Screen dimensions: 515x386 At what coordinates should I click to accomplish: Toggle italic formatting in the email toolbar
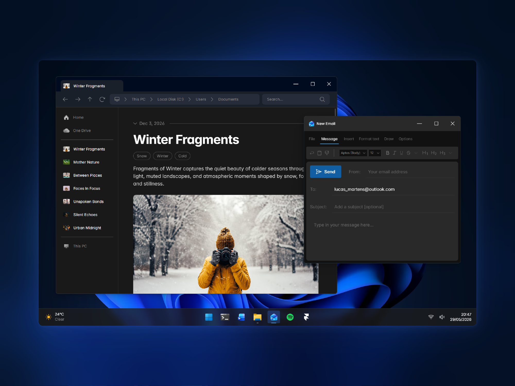pos(394,153)
